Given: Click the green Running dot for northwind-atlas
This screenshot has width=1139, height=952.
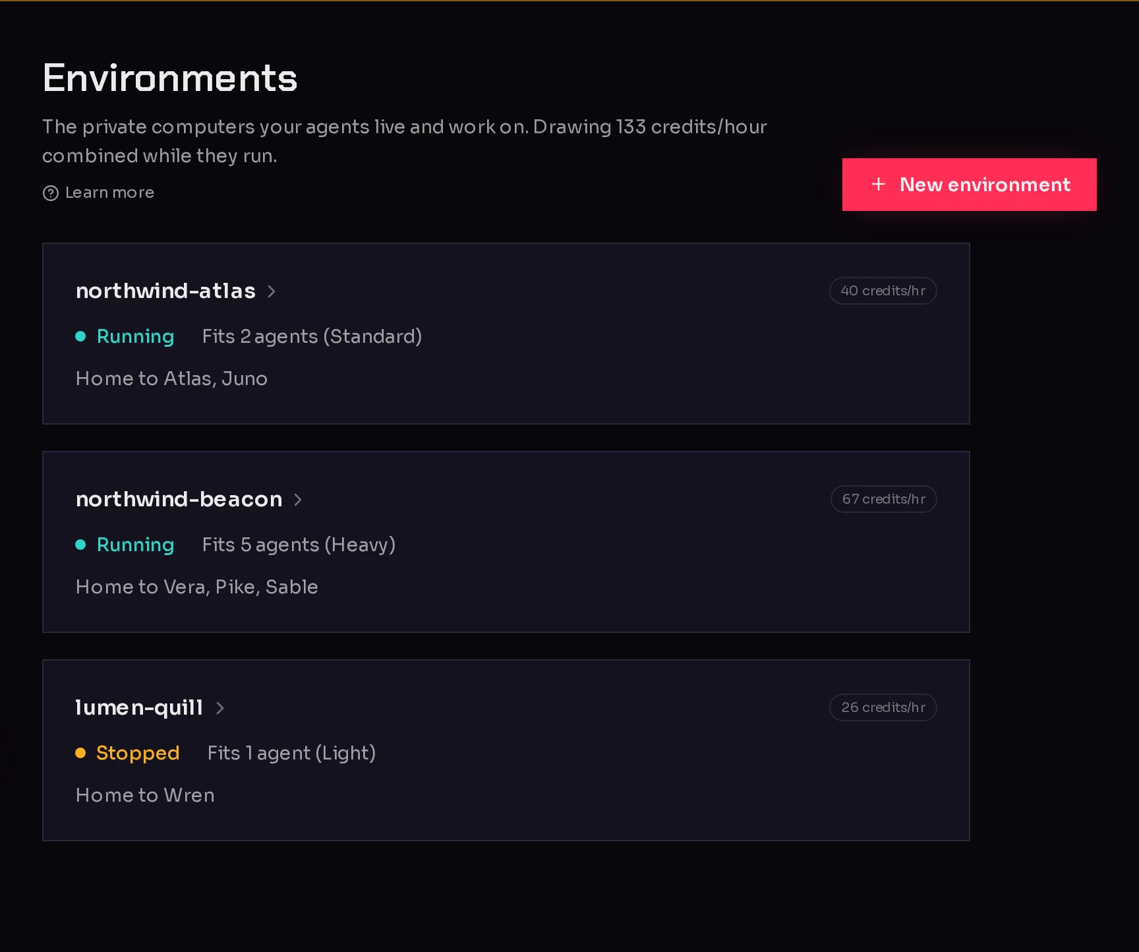Looking at the screenshot, I should (80, 336).
